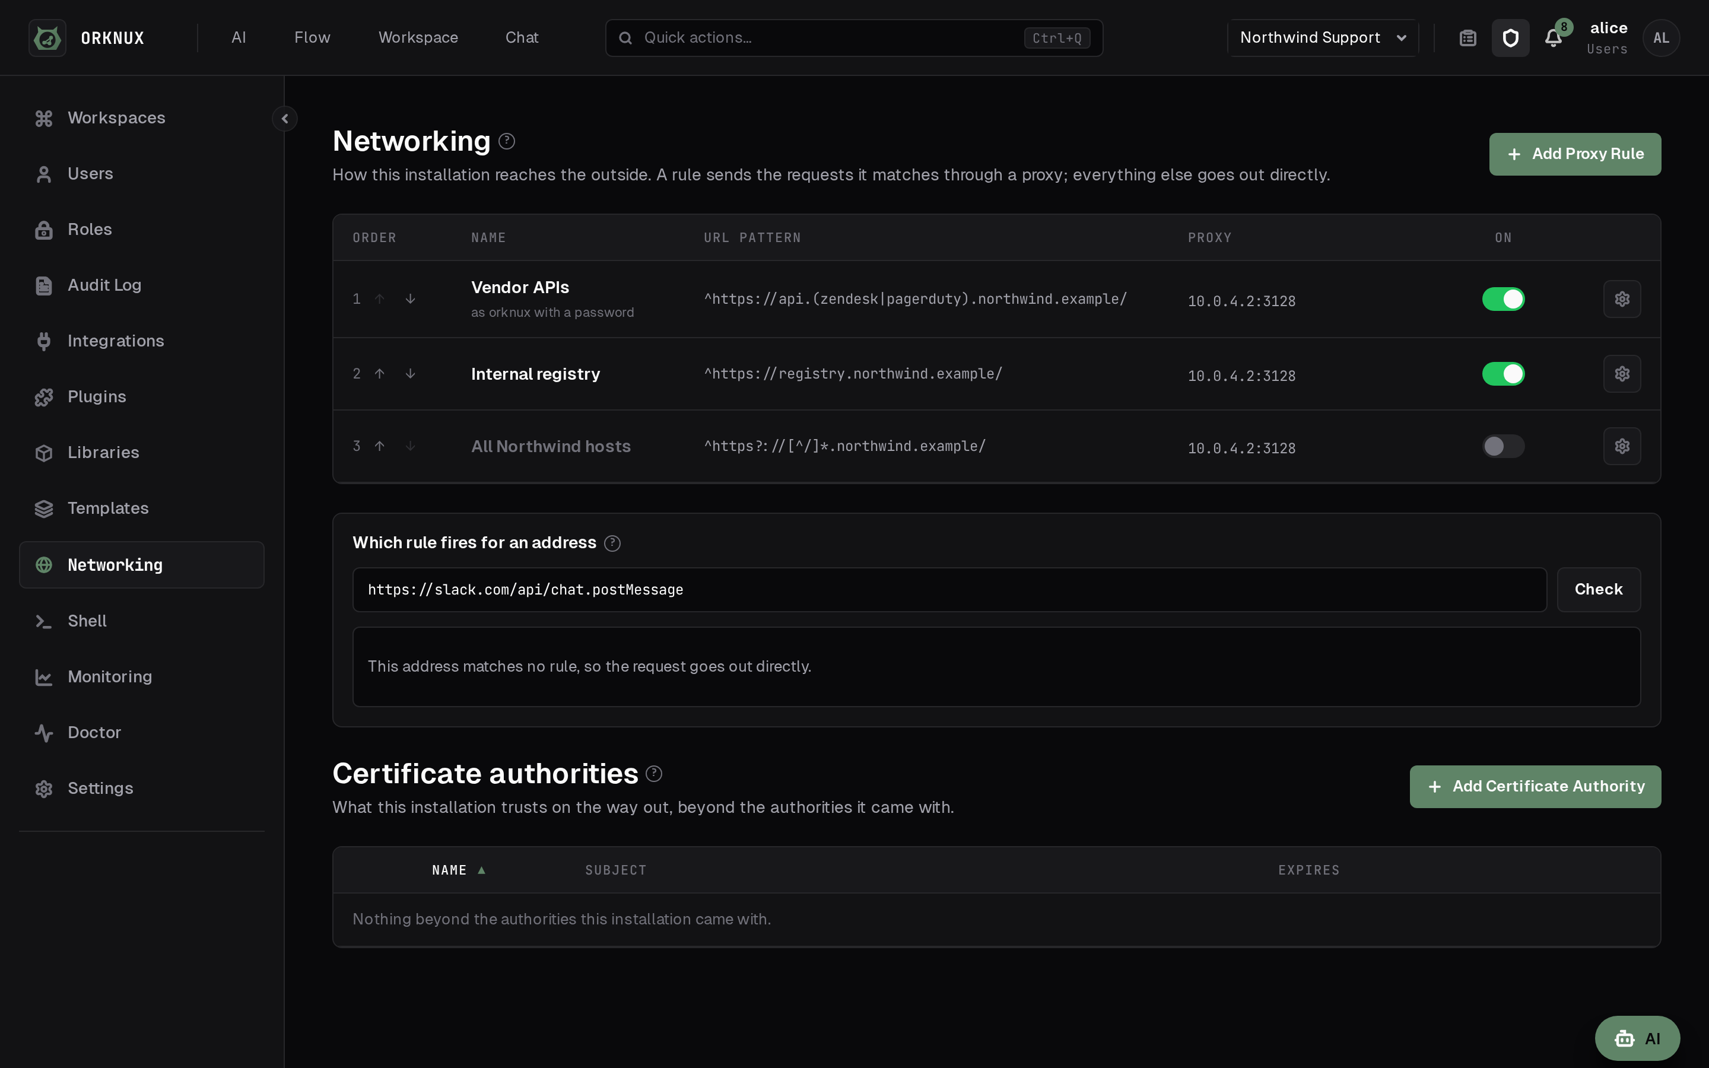Open the Workspace top navigation tab
The height and width of the screenshot is (1068, 1709).
click(x=418, y=37)
